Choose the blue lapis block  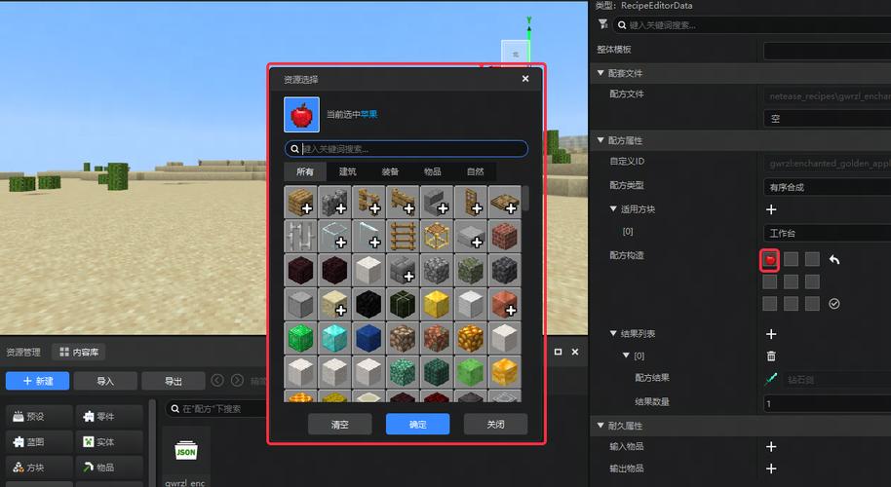368,338
